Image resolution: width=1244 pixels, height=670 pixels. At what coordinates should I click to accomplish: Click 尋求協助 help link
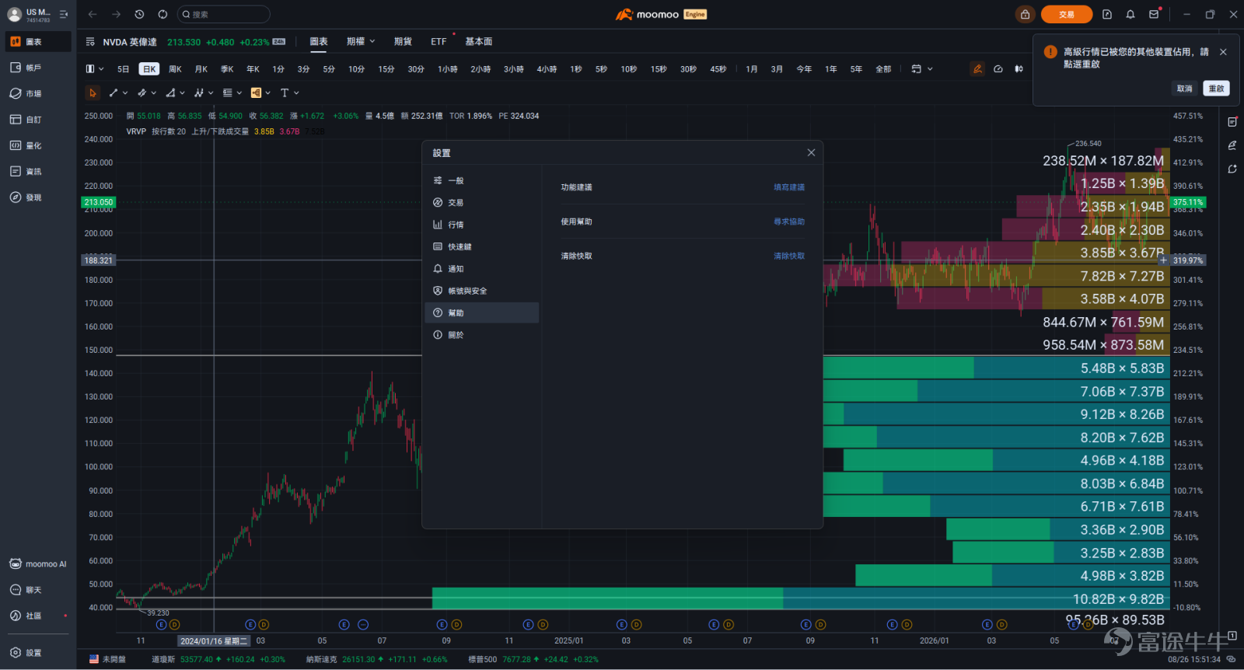[789, 222]
